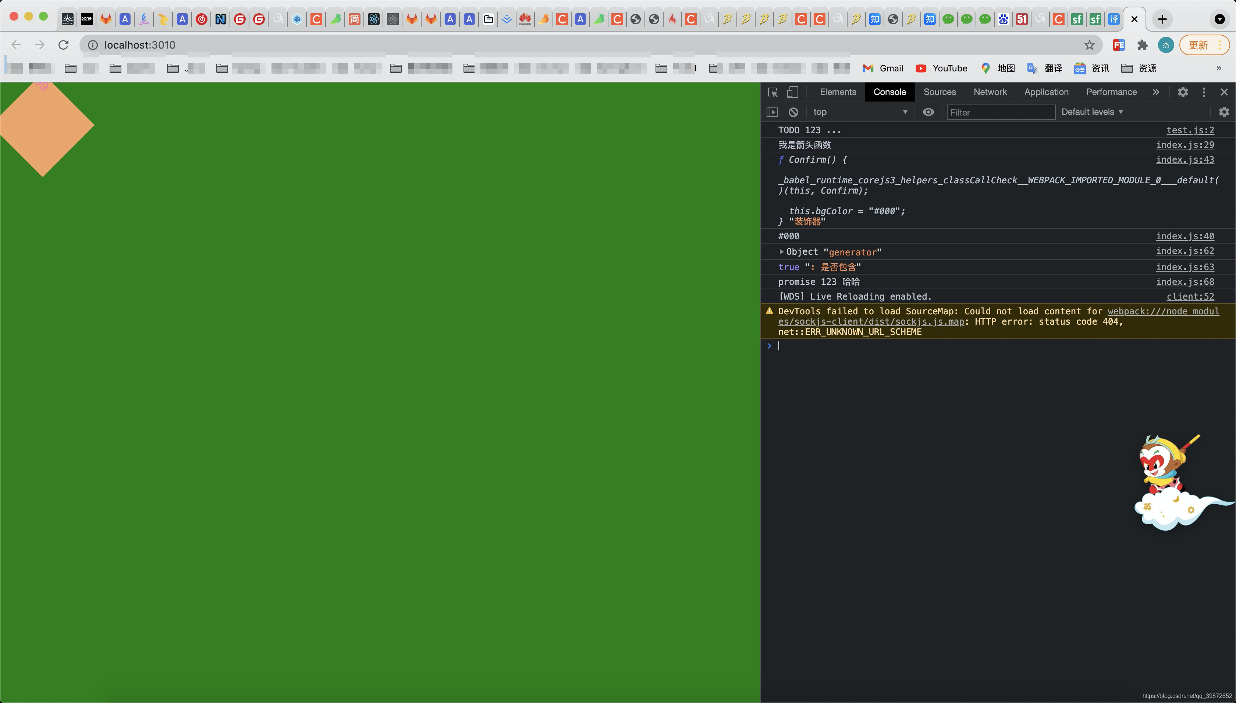This screenshot has width=1236, height=703.
Task: Switch to the Console tab
Action: tap(889, 92)
